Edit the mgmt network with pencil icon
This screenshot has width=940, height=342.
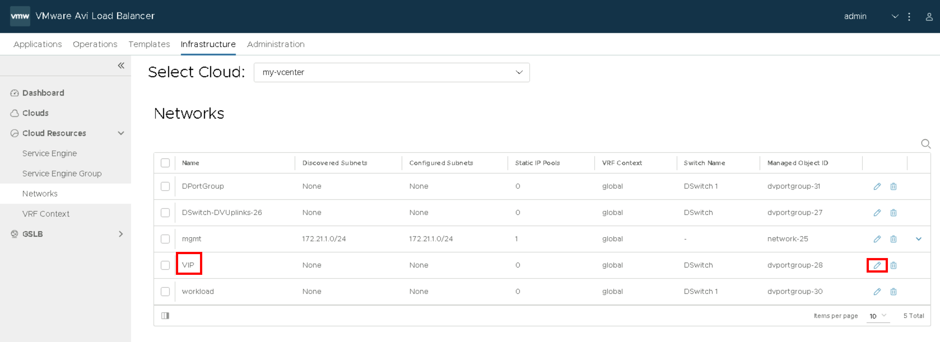point(877,239)
